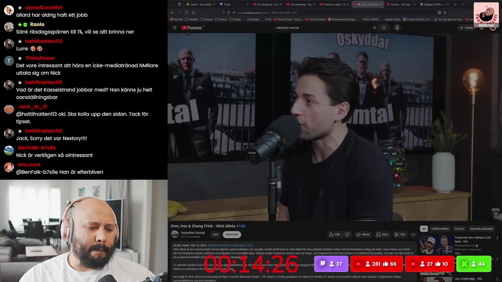Open 'Browser Timer by Coll..' bookmark

click(x=417, y=19)
